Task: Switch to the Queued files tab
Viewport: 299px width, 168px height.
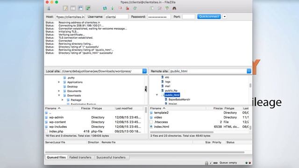Action: (x=56, y=157)
